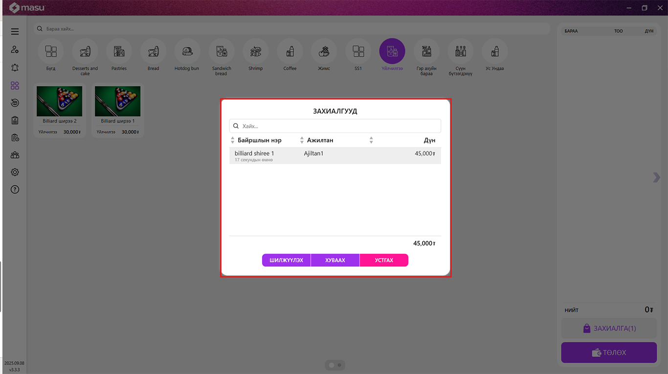Expand the right panel chevron arrow

pyautogui.click(x=656, y=177)
